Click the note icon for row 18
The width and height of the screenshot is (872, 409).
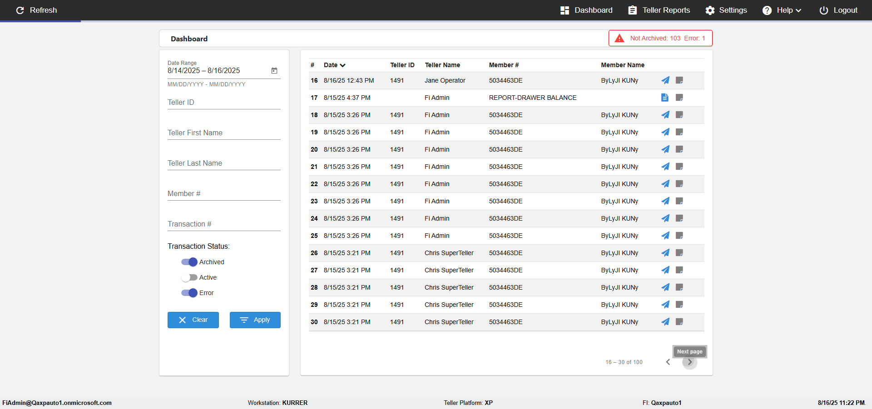coord(679,115)
